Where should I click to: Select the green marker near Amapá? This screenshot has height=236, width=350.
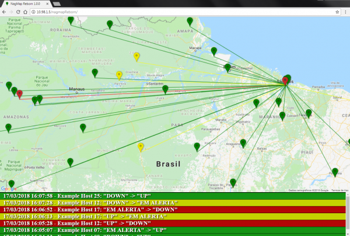(x=190, y=21)
